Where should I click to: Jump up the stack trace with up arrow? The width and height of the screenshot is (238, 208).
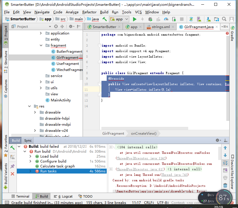tap(225, 148)
